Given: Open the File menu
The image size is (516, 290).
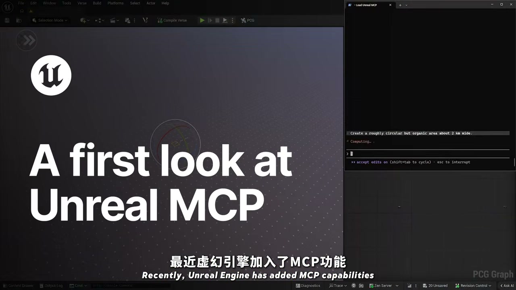Looking at the screenshot, I should [x=21, y=3].
